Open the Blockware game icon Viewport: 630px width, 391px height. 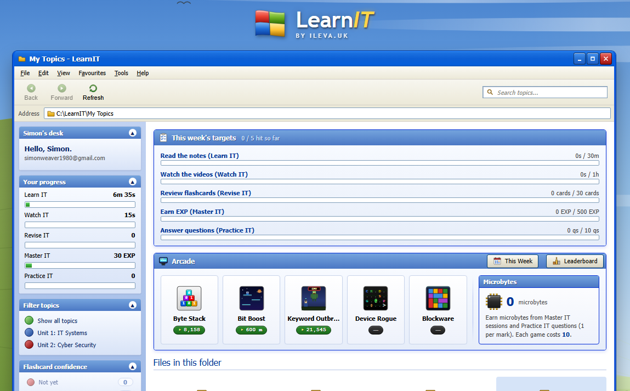click(x=438, y=298)
